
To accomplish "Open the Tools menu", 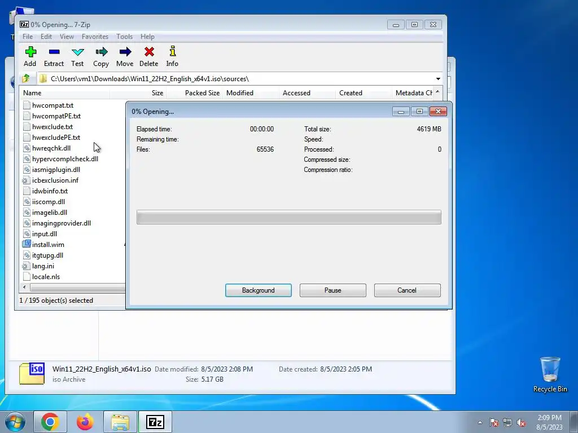I will (x=124, y=37).
